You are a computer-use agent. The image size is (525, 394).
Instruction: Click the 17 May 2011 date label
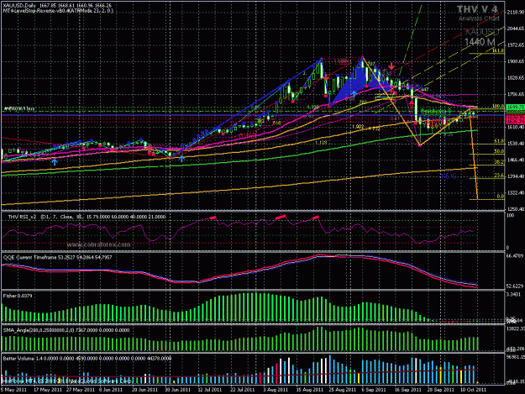click(48, 390)
